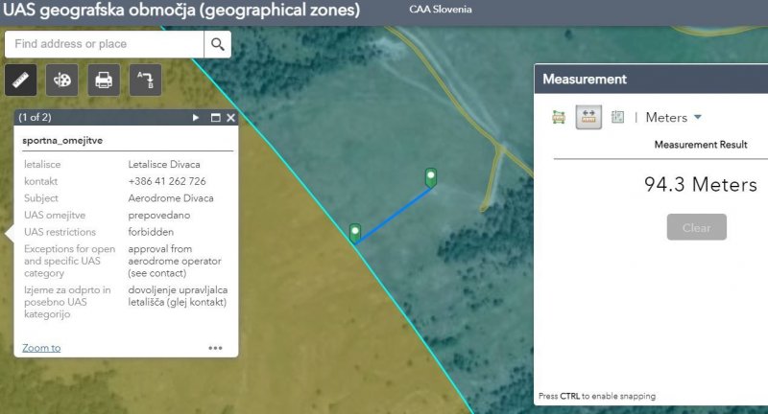Viewport: 768px width, 414px height.
Task: Toggle the distance measurement tool
Action: (x=588, y=117)
